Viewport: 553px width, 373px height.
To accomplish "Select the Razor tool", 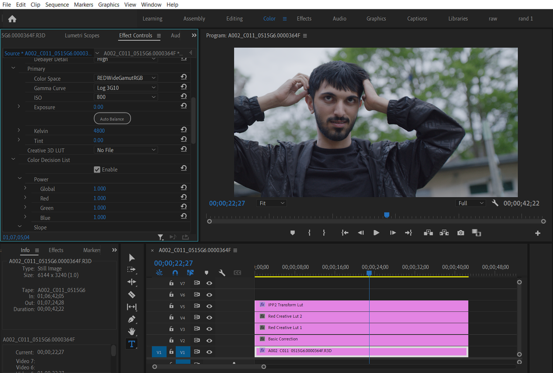I will (x=132, y=295).
